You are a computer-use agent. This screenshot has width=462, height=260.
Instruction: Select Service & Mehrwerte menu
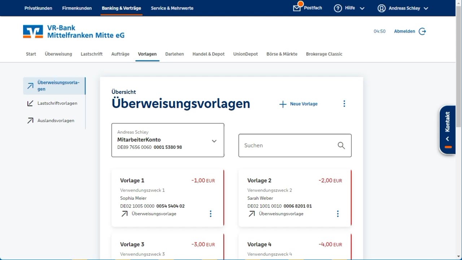(172, 8)
